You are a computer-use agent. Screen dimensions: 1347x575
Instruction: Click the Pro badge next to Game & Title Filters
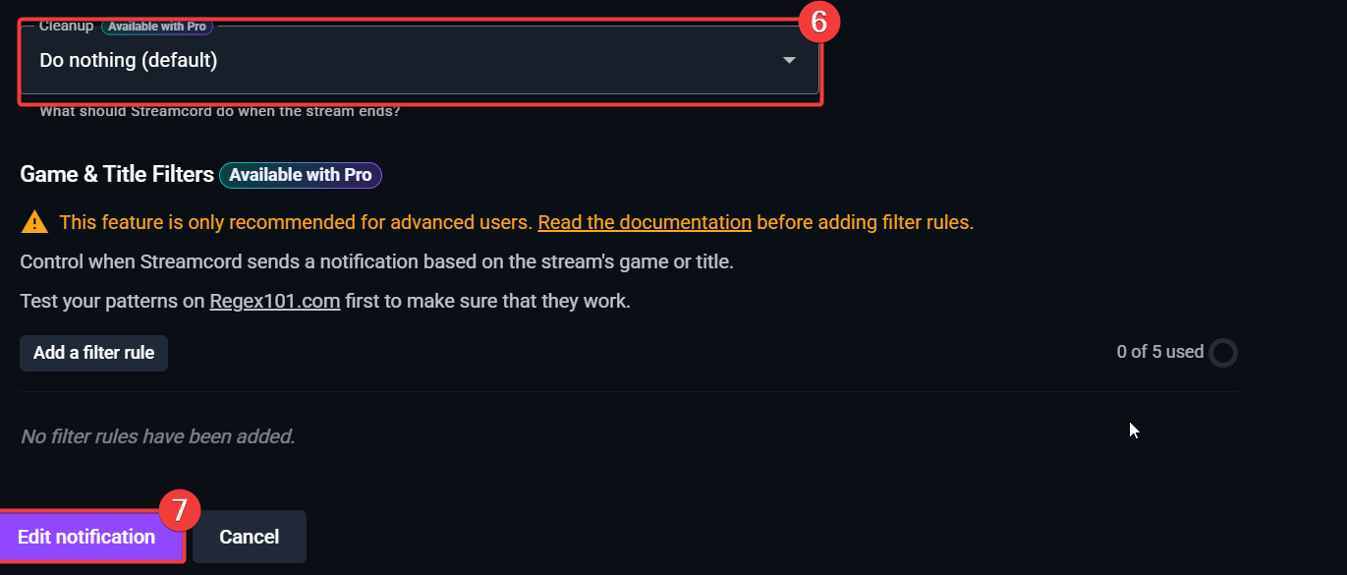pos(300,175)
